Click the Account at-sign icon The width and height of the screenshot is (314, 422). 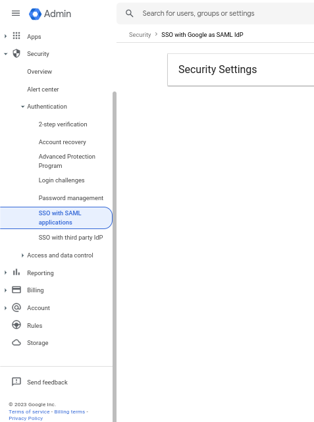click(16, 307)
